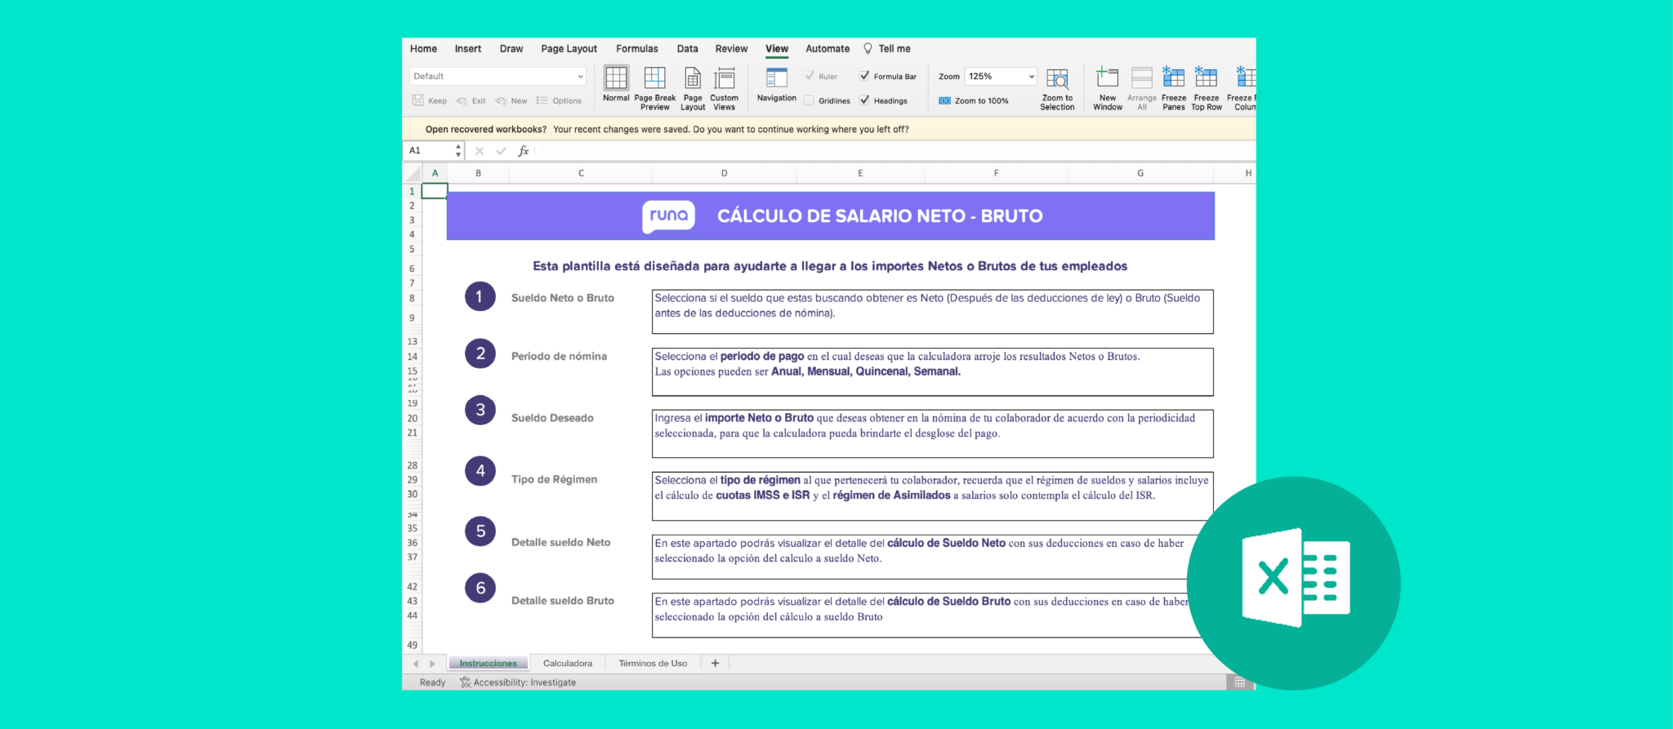Viewport: 1673px width, 729px height.
Task: Switch to Page Layout view
Action: click(693, 78)
